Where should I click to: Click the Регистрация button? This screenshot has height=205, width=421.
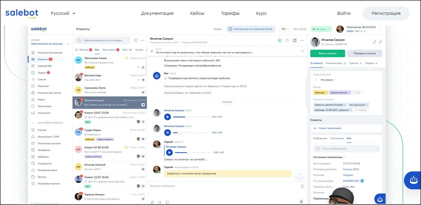(x=386, y=13)
